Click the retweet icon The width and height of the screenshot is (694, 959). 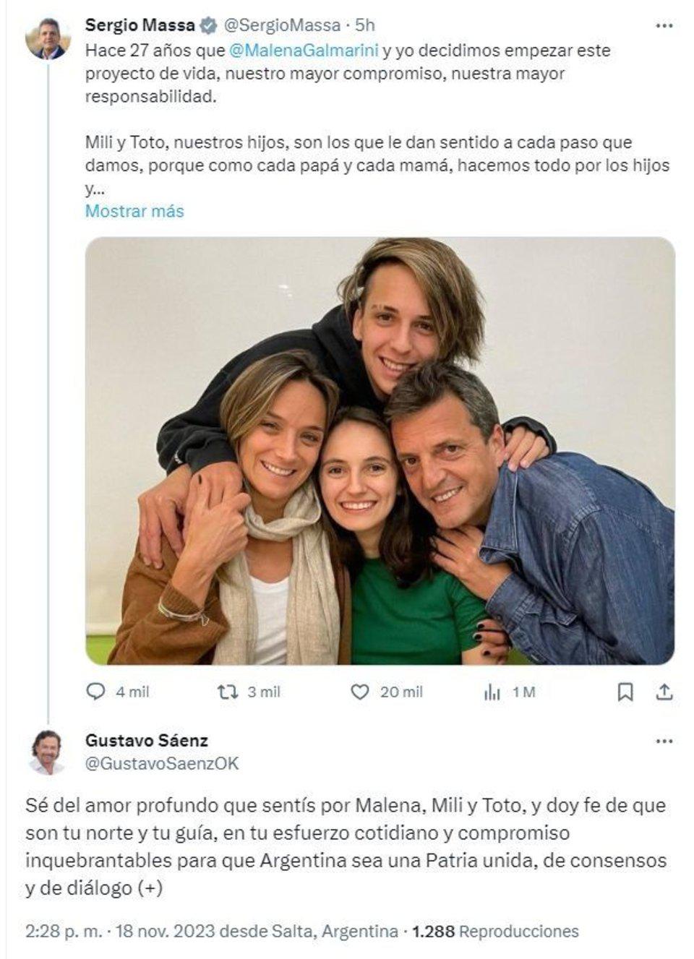click(228, 692)
